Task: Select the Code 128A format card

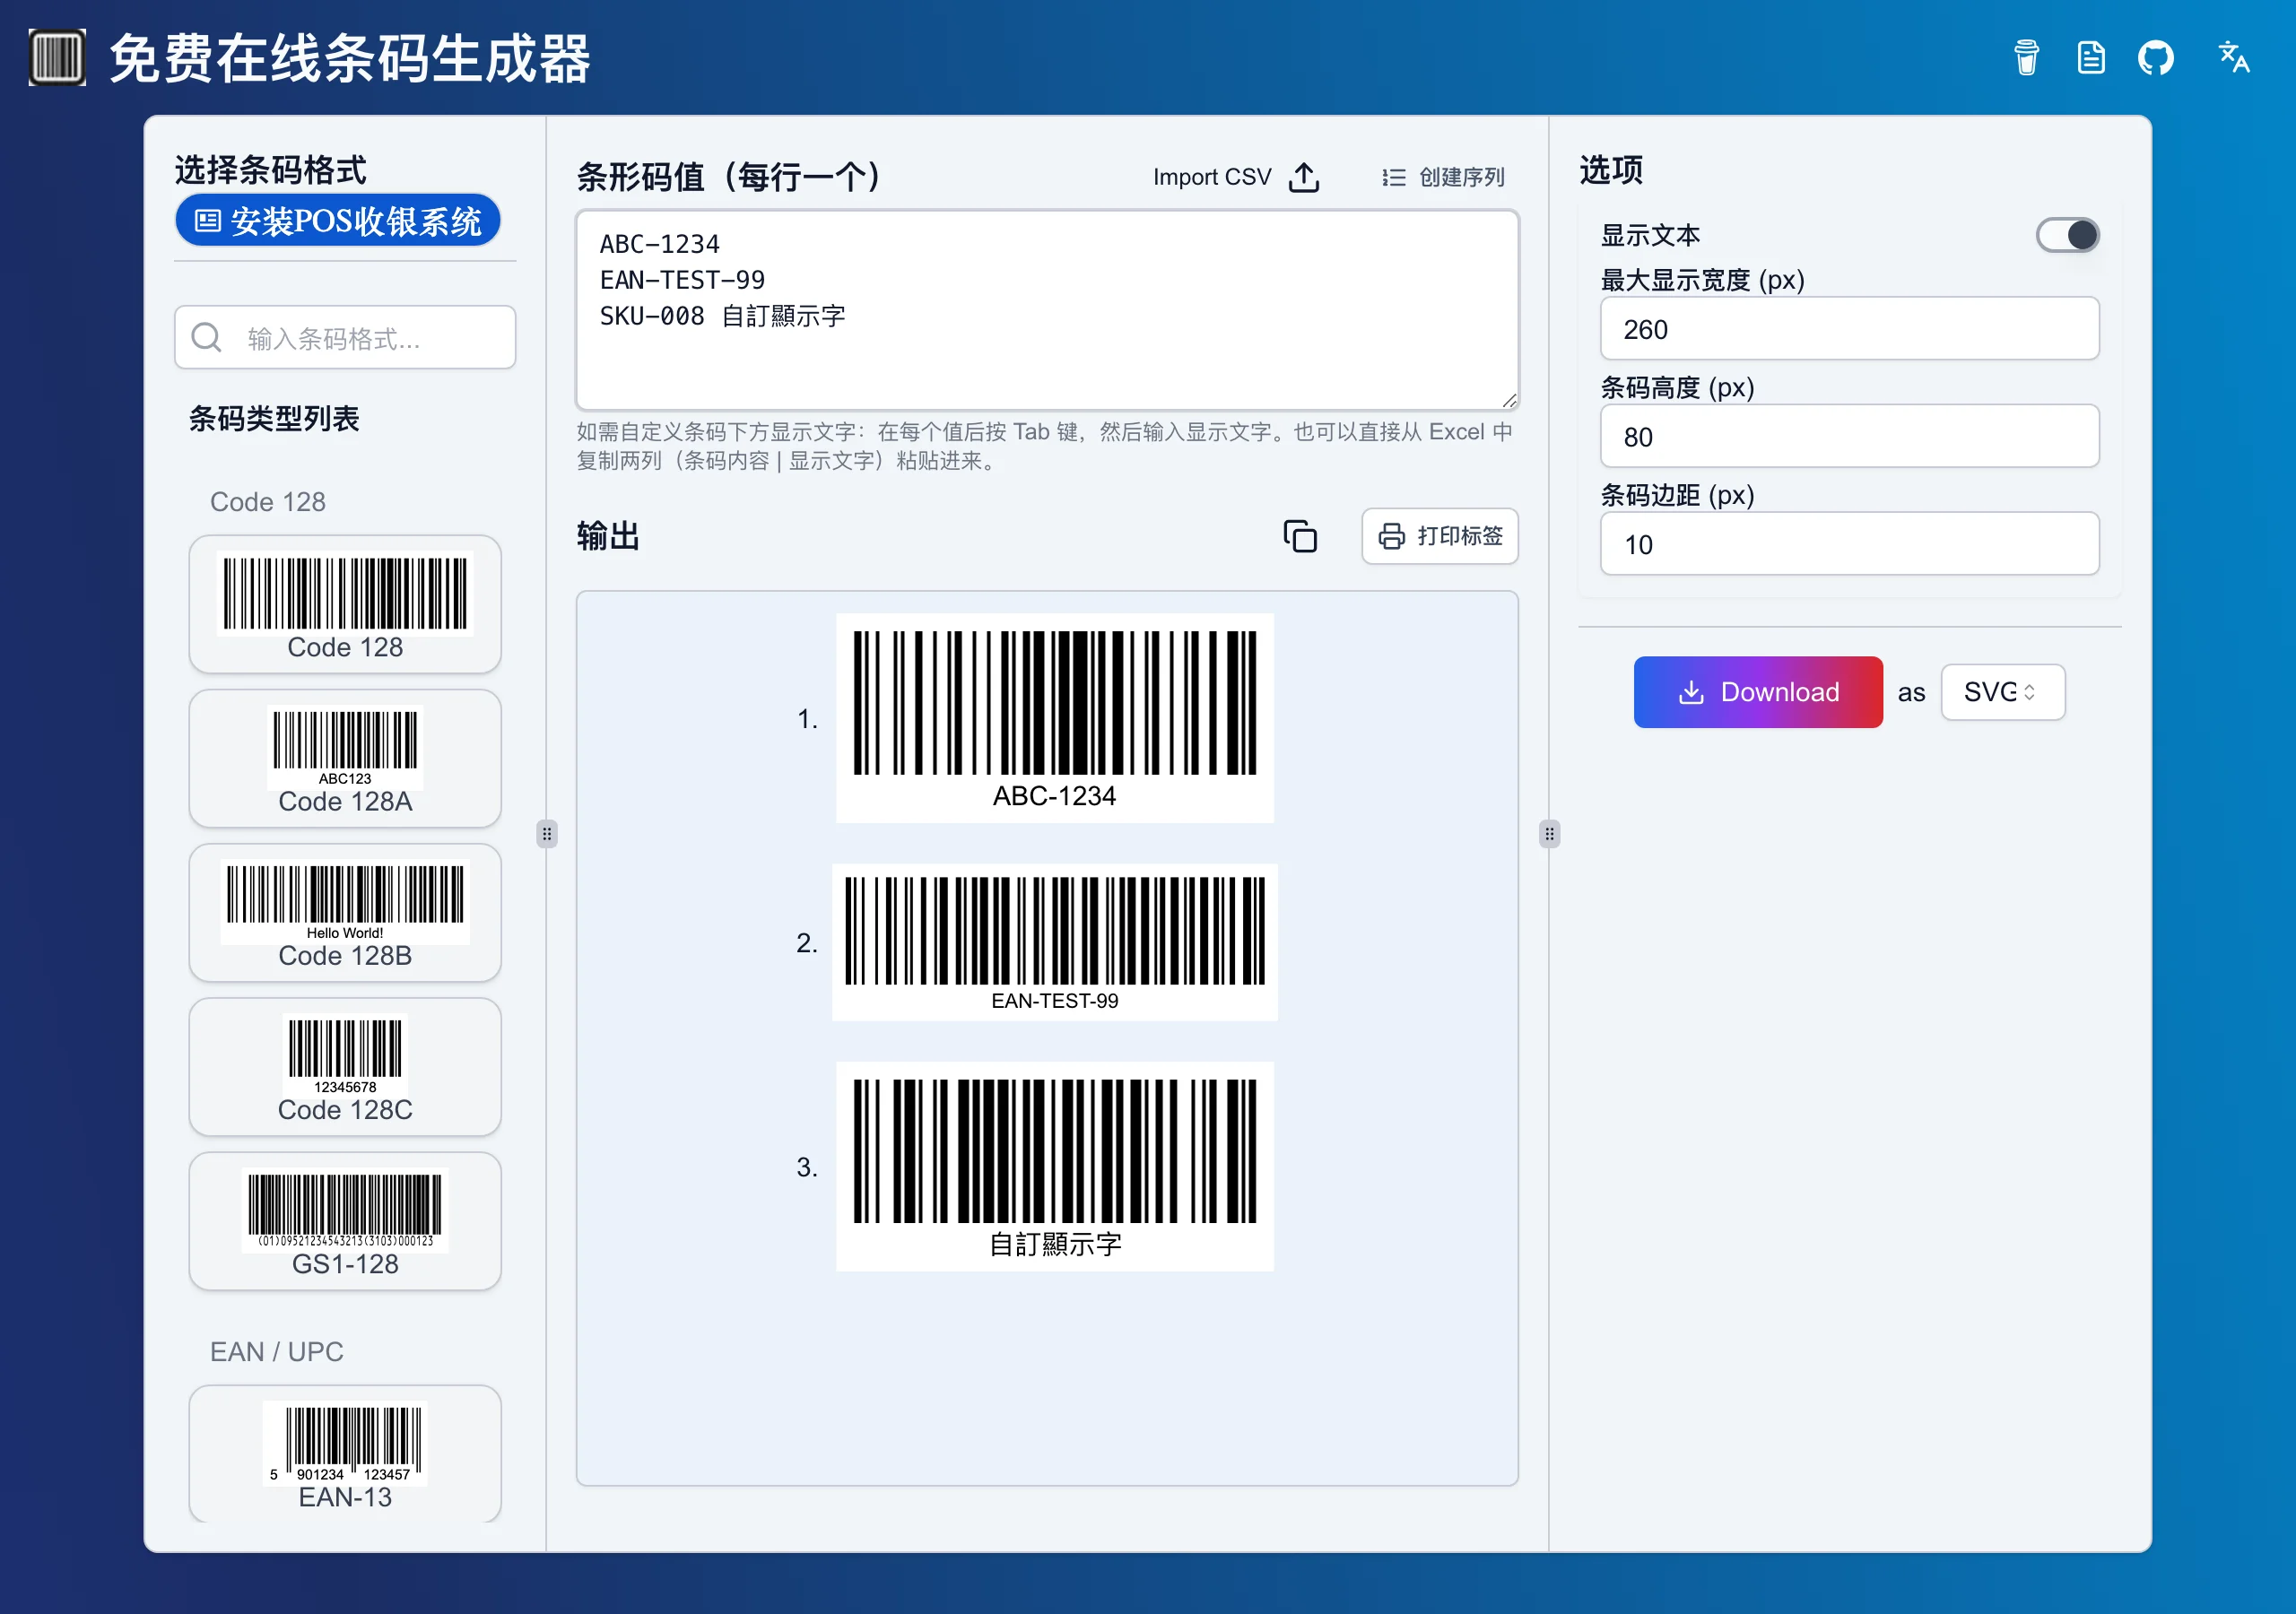Action: click(345, 758)
